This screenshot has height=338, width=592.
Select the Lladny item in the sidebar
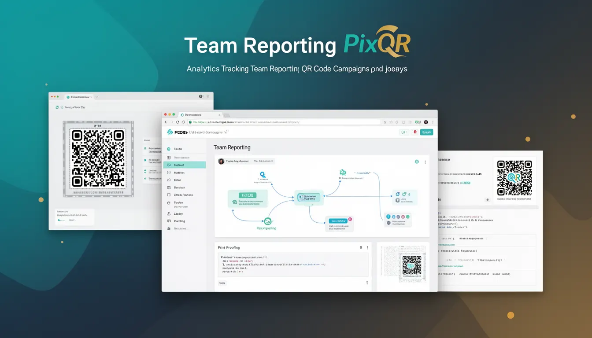coord(184,213)
